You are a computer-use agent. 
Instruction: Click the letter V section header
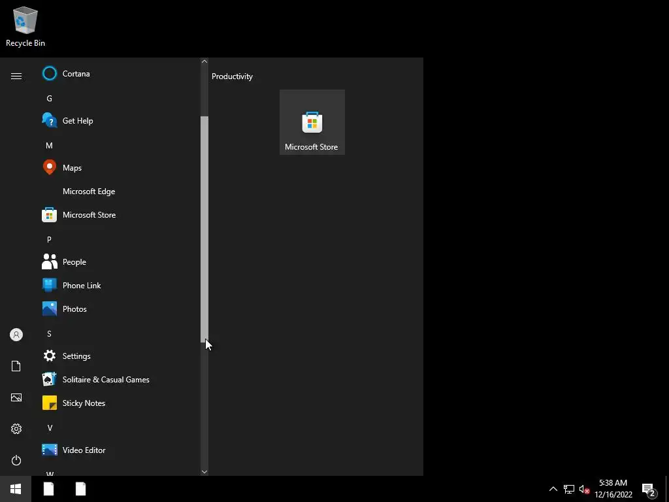[50, 427]
